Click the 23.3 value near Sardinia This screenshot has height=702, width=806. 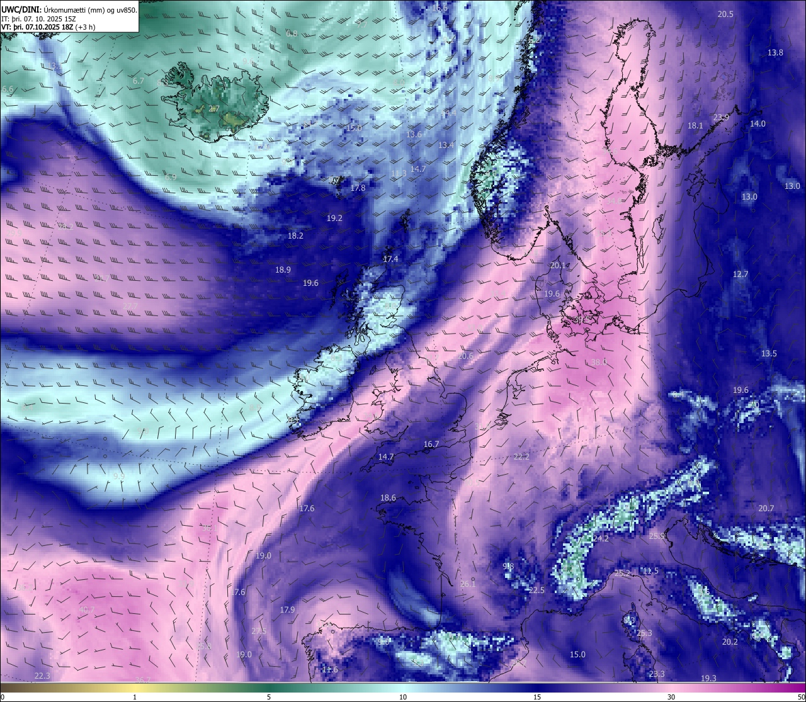[x=657, y=674]
